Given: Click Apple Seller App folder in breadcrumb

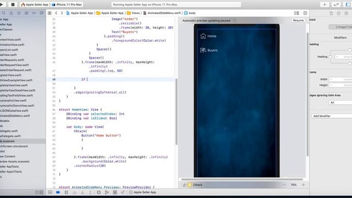Looking at the screenshot, I should click(110, 13).
